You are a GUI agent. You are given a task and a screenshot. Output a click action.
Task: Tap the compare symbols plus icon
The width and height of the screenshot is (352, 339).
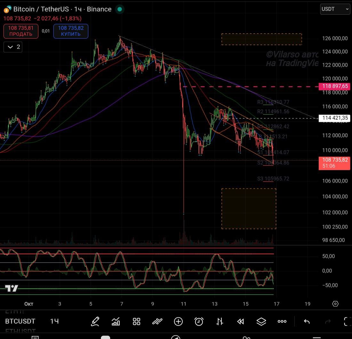click(x=178, y=321)
